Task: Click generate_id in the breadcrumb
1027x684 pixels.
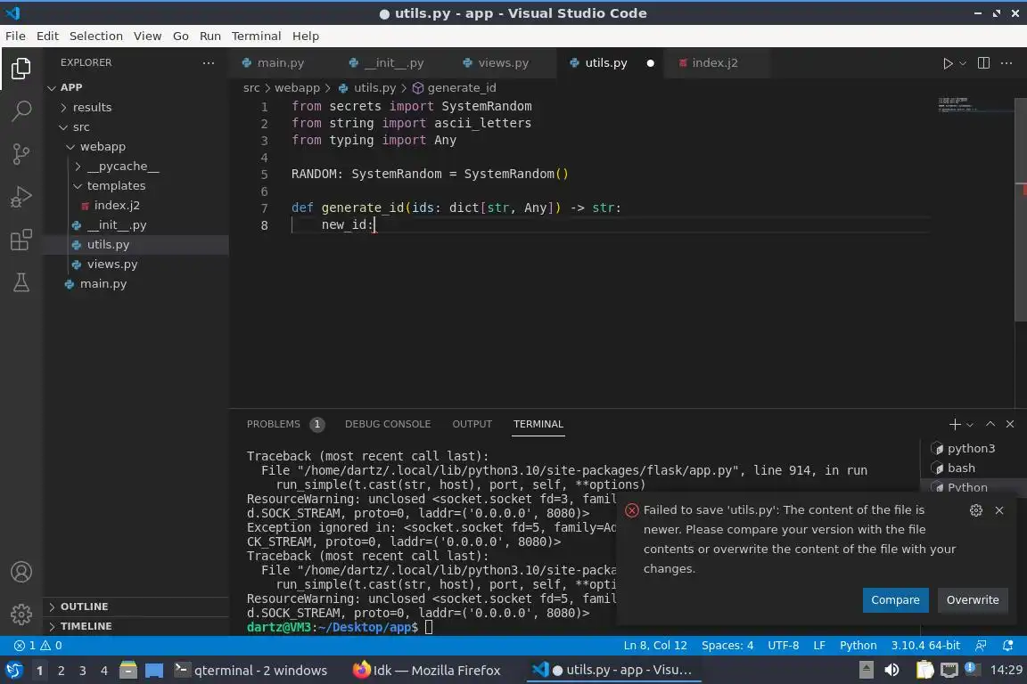Action: pos(461,87)
